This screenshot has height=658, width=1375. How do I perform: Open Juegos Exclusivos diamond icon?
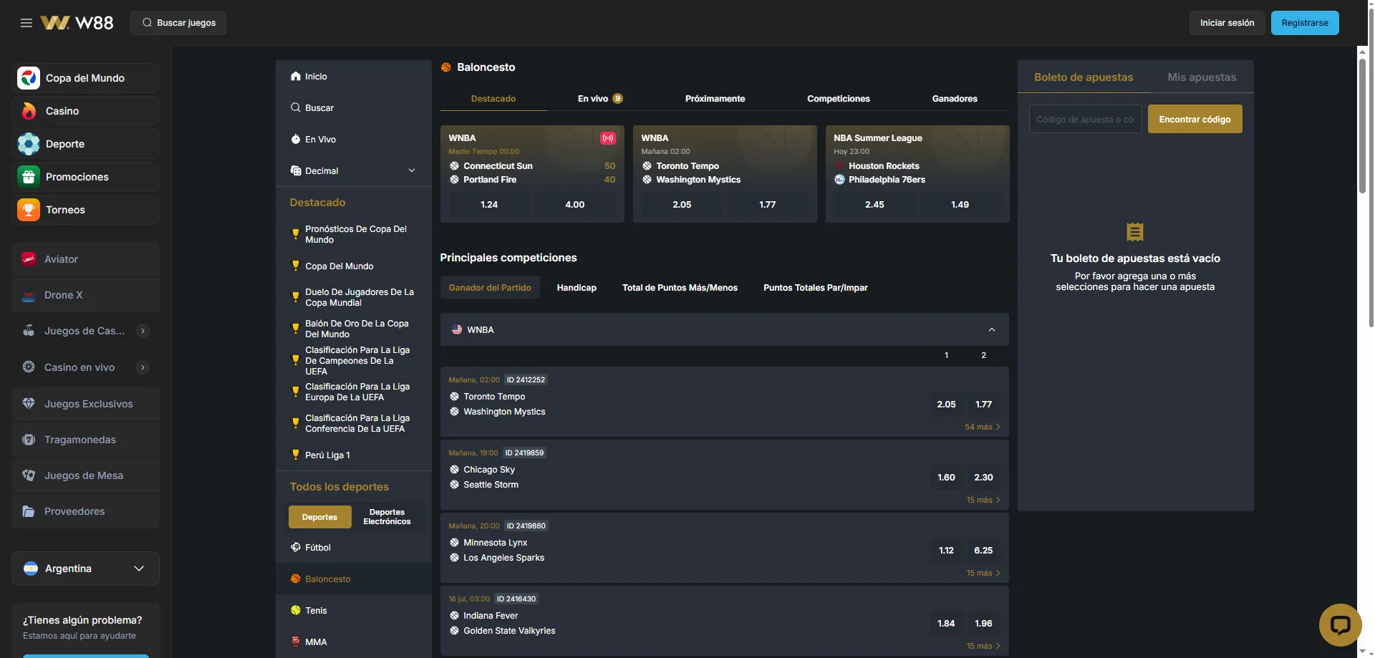click(29, 404)
